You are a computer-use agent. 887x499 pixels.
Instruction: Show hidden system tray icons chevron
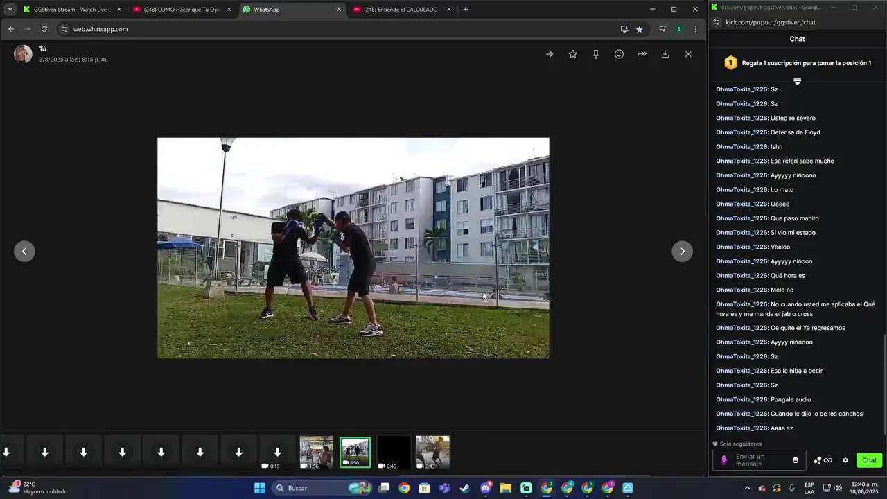point(747,488)
